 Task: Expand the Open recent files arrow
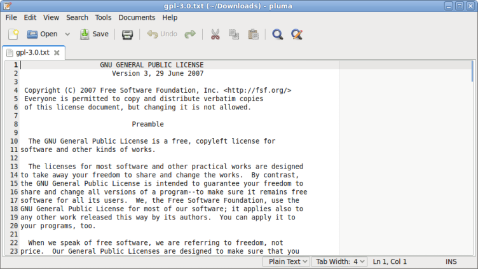click(67, 34)
